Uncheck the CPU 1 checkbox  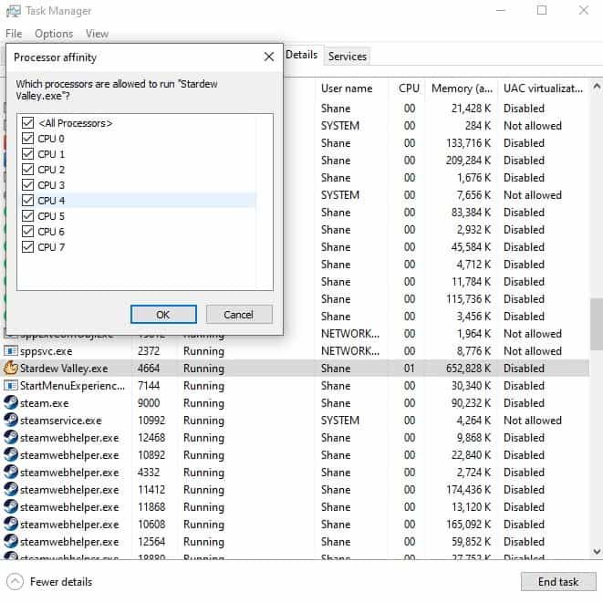pos(27,154)
